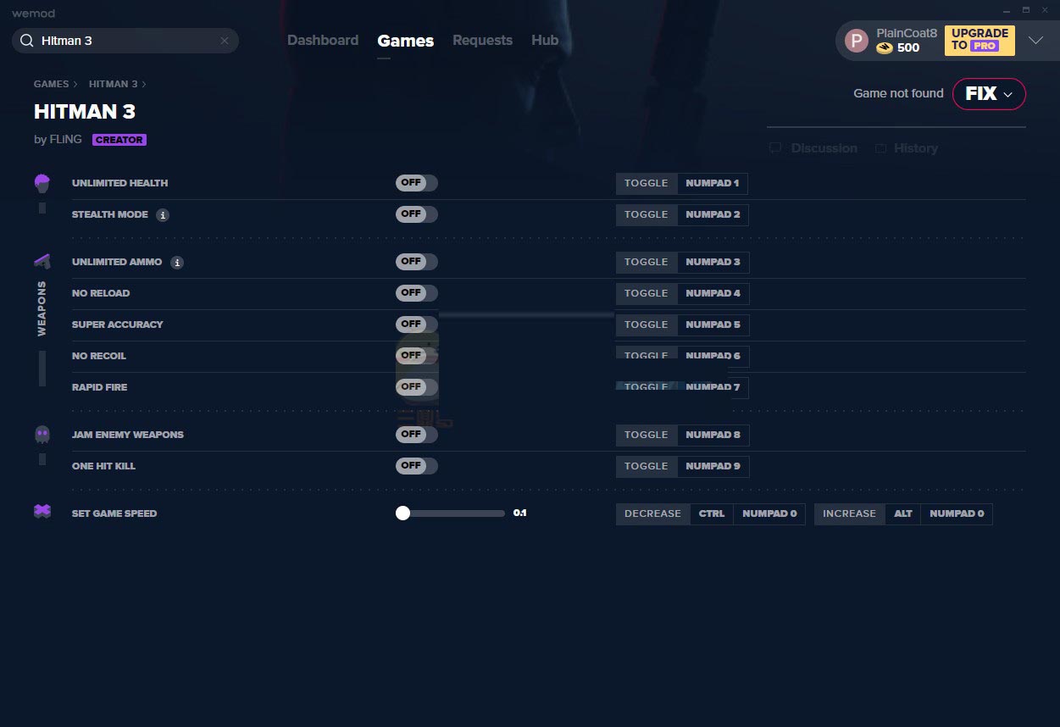Open info icon next to Unlimited Ammo

point(177,263)
